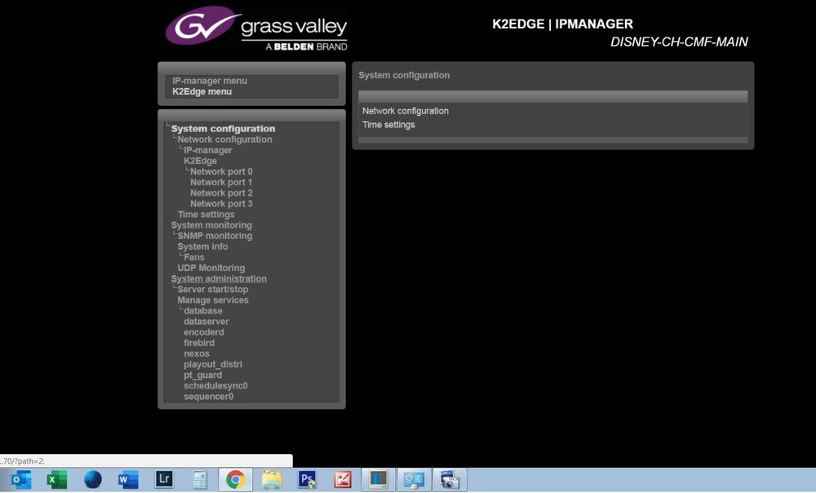Launch Excel from the taskbar
The width and height of the screenshot is (816, 493).
55,480
